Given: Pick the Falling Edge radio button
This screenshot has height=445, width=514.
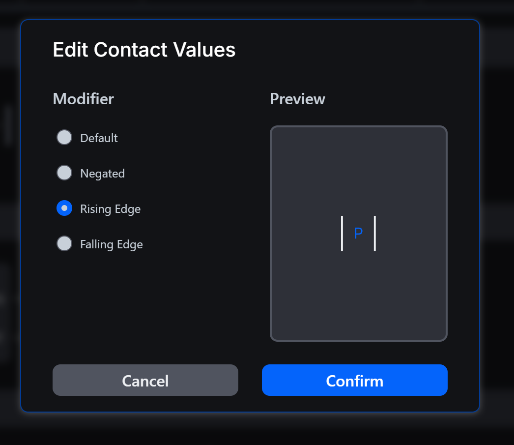Looking at the screenshot, I should tap(64, 244).
